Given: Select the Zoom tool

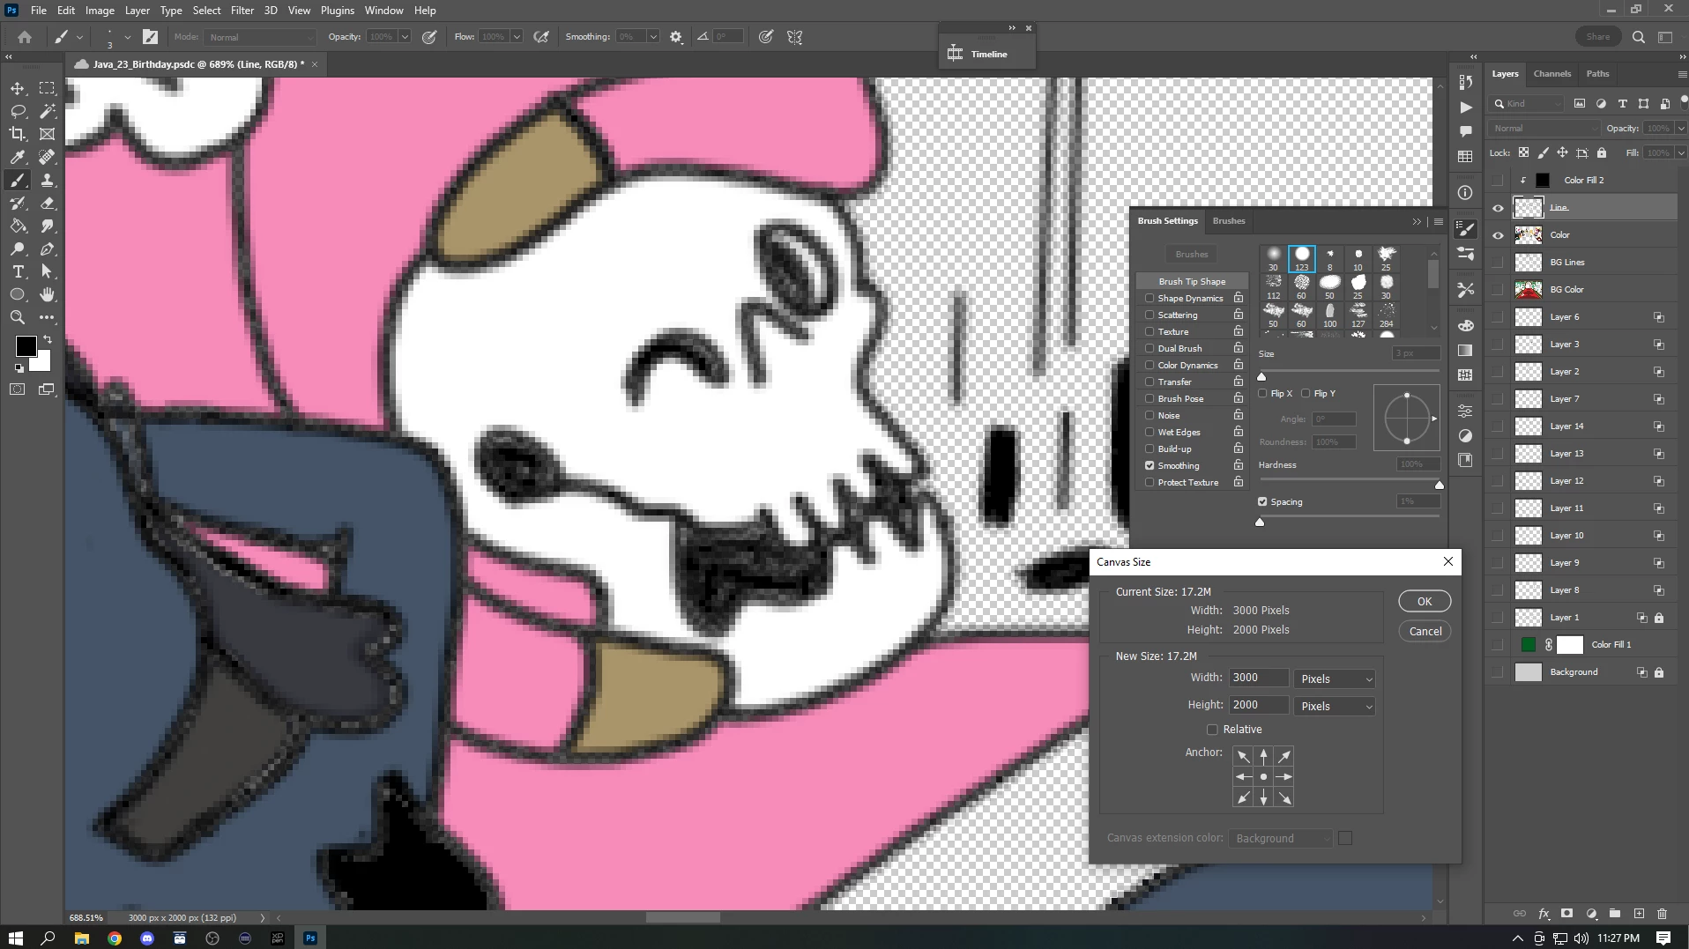Looking at the screenshot, I should coord(18,317).
